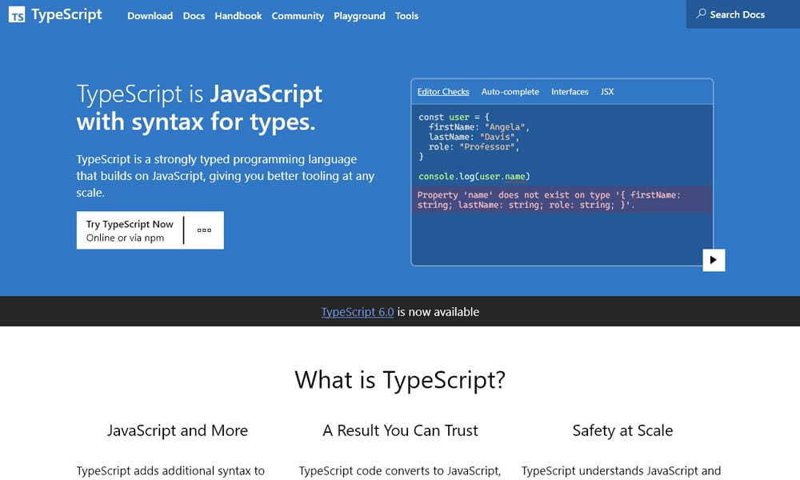The image size is (800, 480).
Task: Open the TypeScript 6.0 announcement link
Action: tap(357, 312)
